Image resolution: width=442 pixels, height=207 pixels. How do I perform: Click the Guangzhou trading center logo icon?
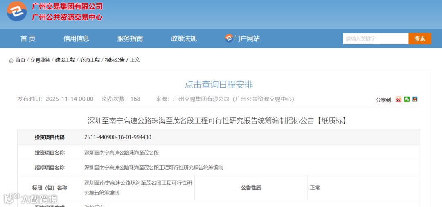[17, 11]
